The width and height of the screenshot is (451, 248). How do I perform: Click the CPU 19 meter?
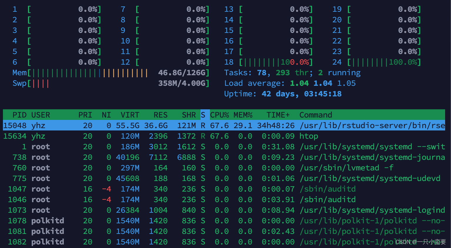pos(377,9)
